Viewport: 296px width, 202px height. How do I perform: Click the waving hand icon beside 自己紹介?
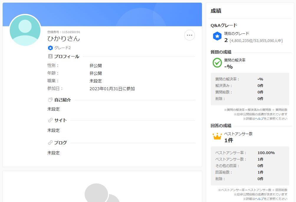[x=50, y=100]
